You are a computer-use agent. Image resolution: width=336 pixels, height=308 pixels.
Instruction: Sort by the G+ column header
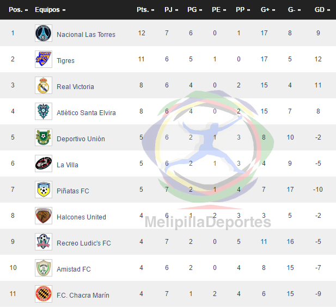tap(267, 10)
